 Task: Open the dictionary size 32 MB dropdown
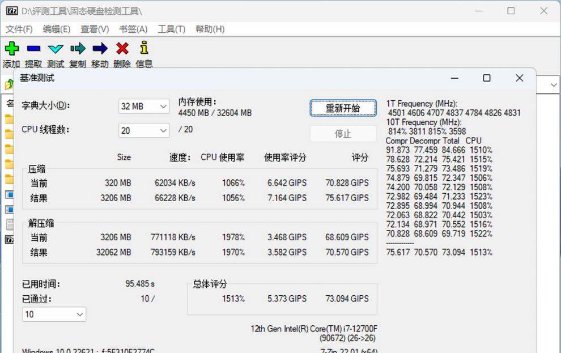[x=144, y=106]
